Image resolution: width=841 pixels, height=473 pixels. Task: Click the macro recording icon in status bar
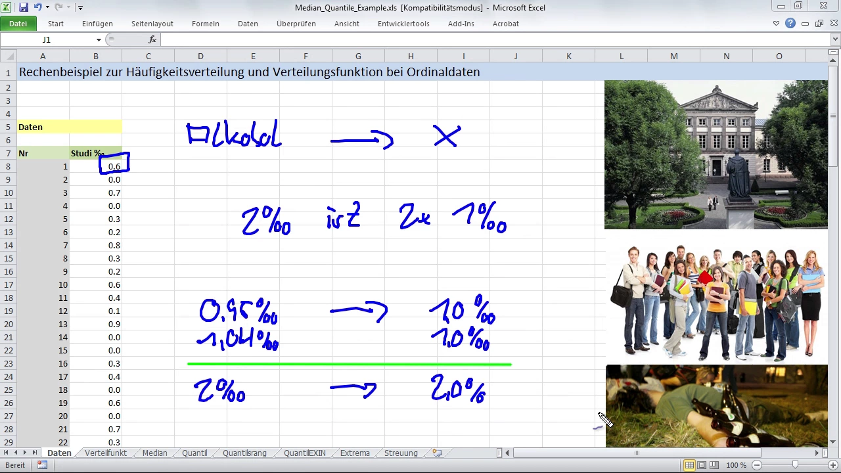pos(42,465)
